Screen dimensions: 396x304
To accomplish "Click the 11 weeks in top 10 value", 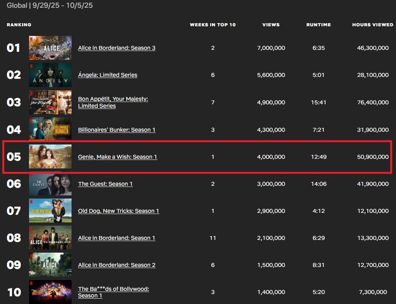I will coord(213,238).
